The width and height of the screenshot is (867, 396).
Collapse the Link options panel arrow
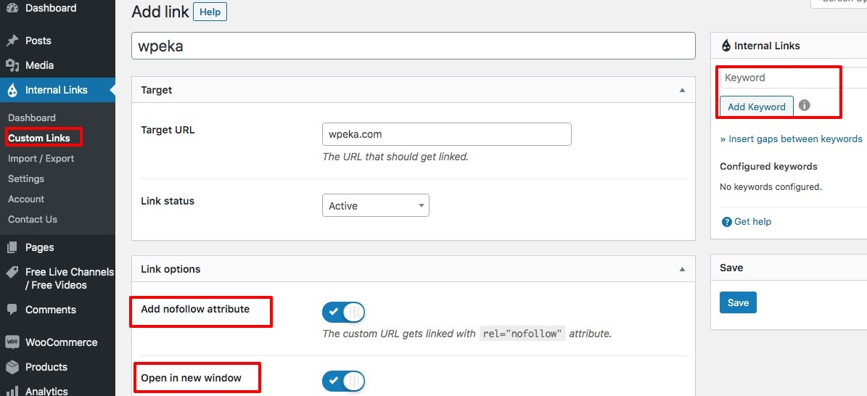(682, 269)
